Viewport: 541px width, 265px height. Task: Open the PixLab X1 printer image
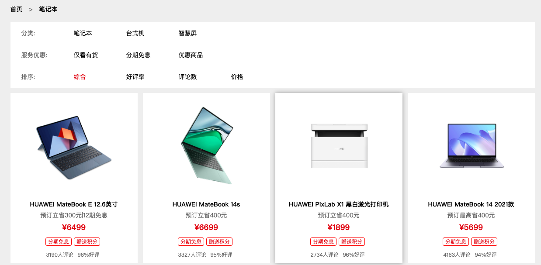[339, 145]
